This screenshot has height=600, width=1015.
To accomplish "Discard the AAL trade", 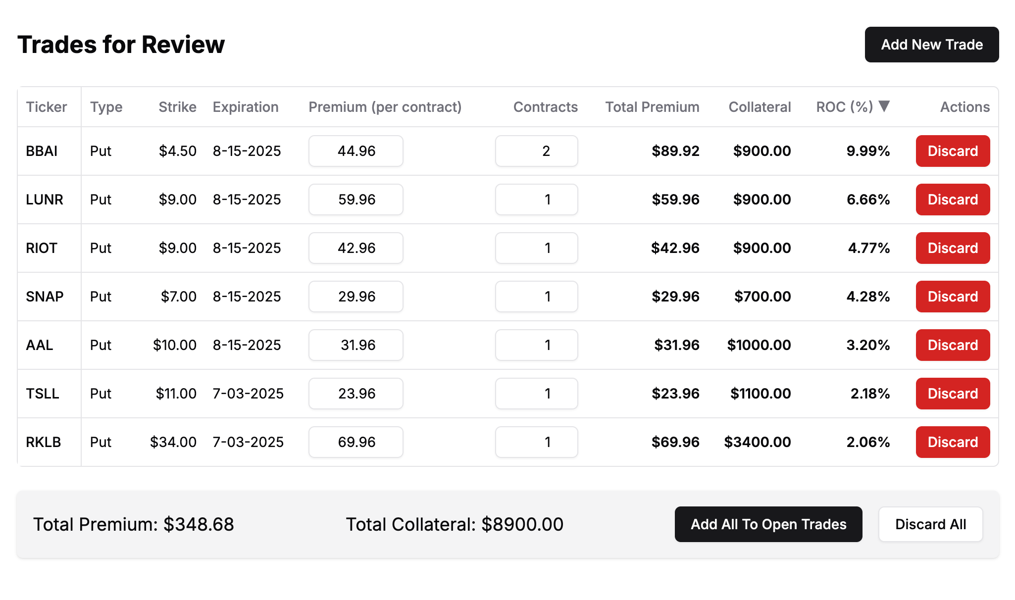I will pos(952,345).
